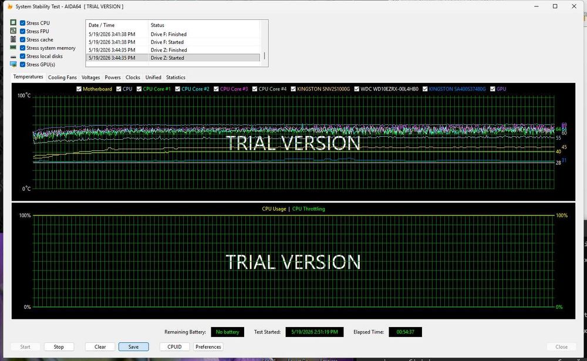Click the cache chip icon beside Stress cache
587x361 pixels.
(x=13, y=39)
